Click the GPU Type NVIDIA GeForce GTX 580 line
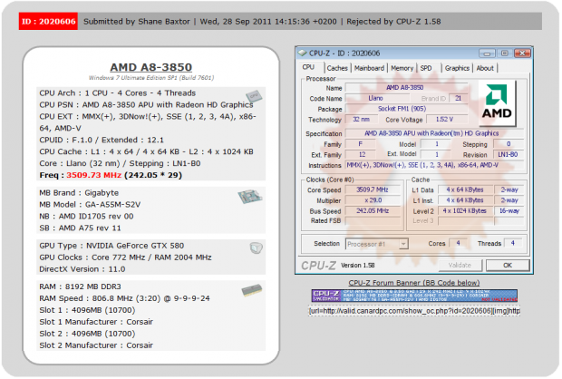 [111, 246]
